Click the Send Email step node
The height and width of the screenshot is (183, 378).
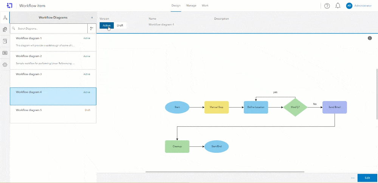pyautogui.click(x=335, y=107)
